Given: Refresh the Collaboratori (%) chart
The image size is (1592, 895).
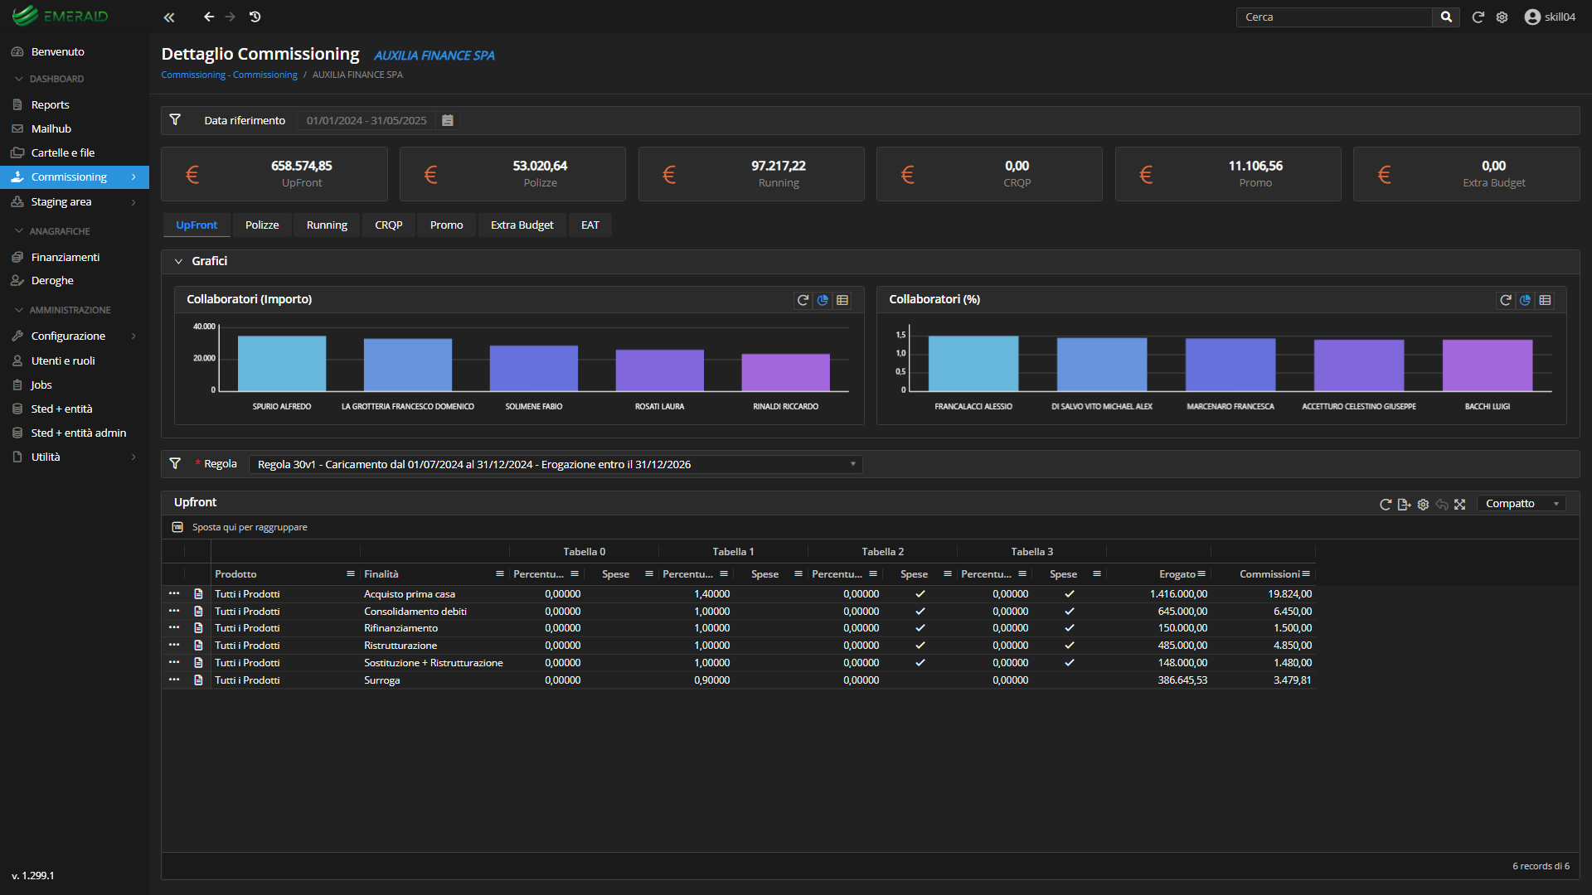Looking at the screenshot, I should (1506, 300).
